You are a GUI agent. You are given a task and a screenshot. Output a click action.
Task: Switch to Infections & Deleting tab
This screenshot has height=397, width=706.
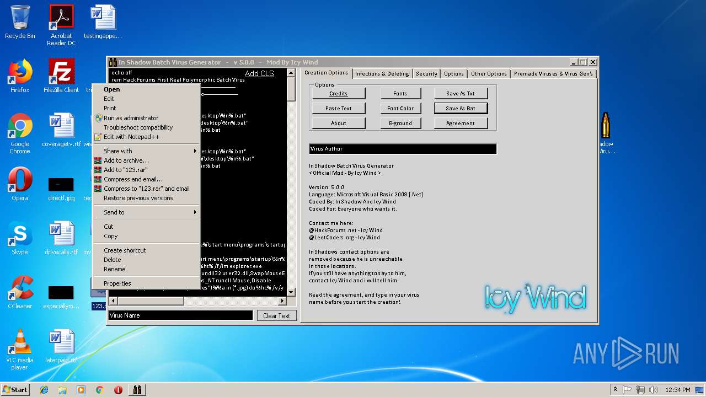[x=382, y=73]
